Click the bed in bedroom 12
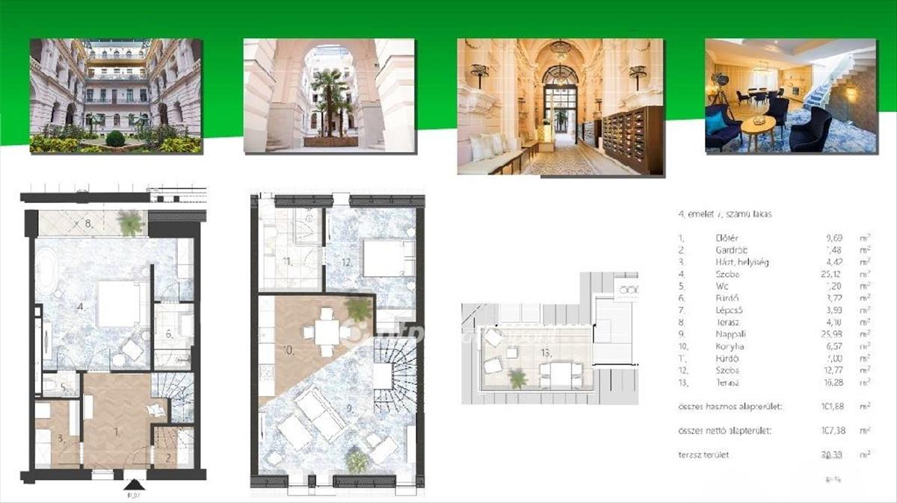897x503 pixels. [389, 259]
